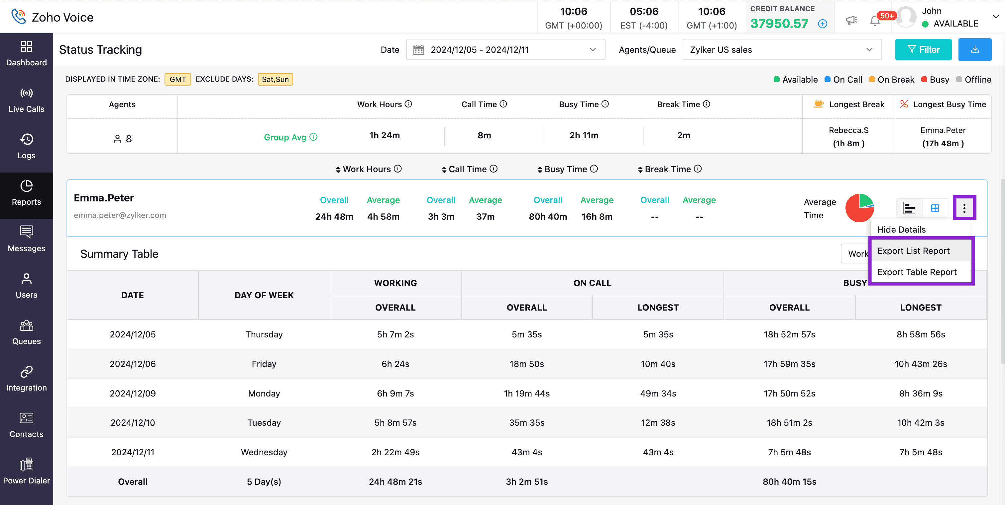
Task: Select Hide Details in the menu
Action: pos(901,229)
